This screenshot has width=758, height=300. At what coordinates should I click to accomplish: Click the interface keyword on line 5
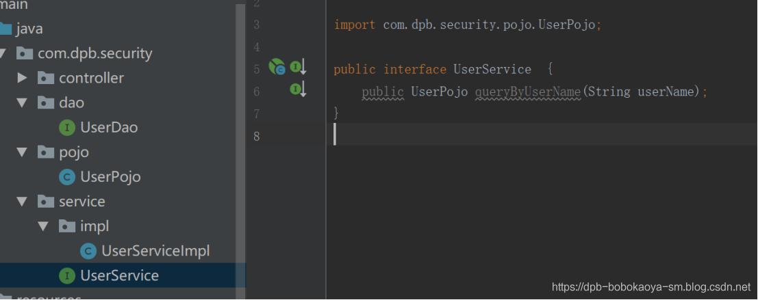click(415, 70)
